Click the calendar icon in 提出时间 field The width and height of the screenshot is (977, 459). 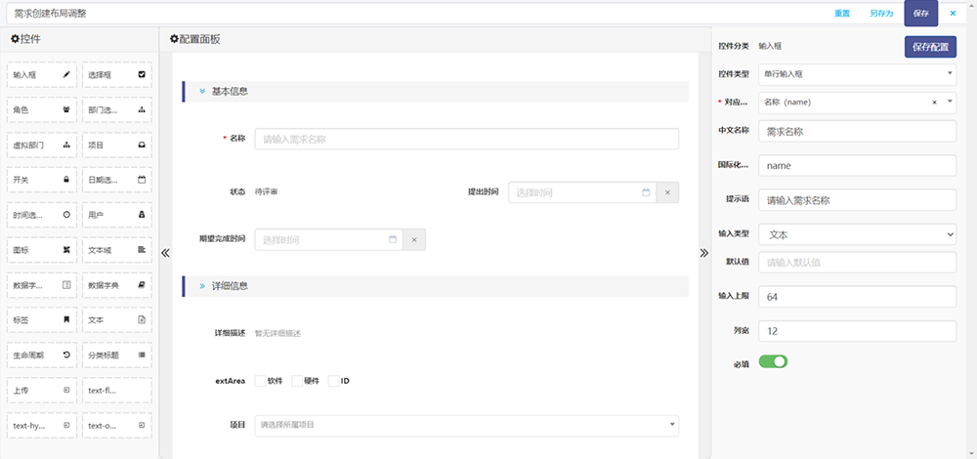(x=646, y=192)
